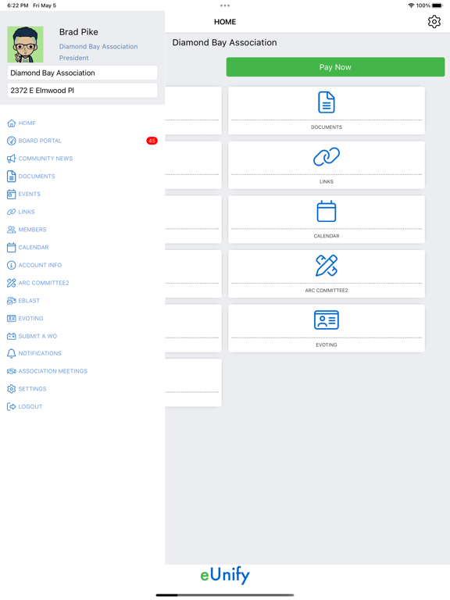Image resolution: width=450 pixels, height=600 pixels.
Task: Click the EVOTING tile label
Action: [327, 345]
